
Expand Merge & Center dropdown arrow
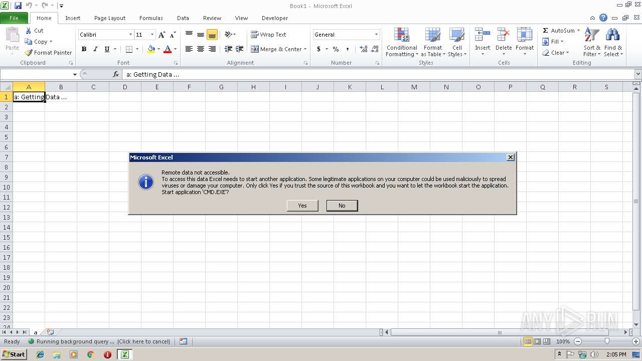coord(305,49)
